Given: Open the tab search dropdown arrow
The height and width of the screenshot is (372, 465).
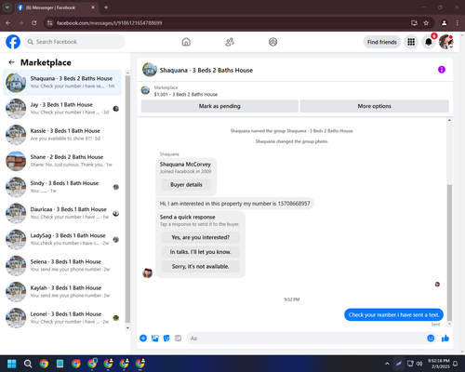Looking at the screenshot, I should tap(7, 7).
